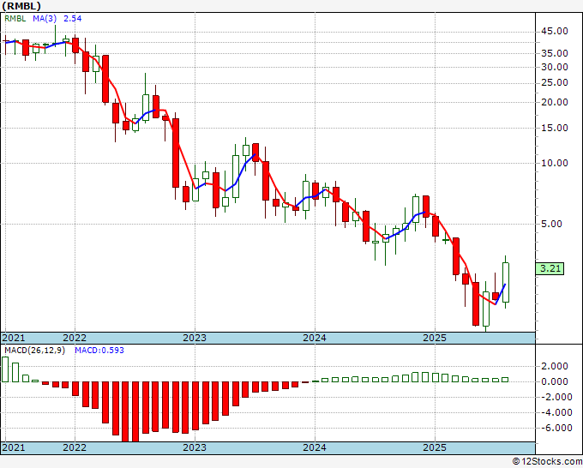Viewport: 583px width, 468px height.
Task: Click the 2022 label on MACD axis
Action: click(75, 447)
